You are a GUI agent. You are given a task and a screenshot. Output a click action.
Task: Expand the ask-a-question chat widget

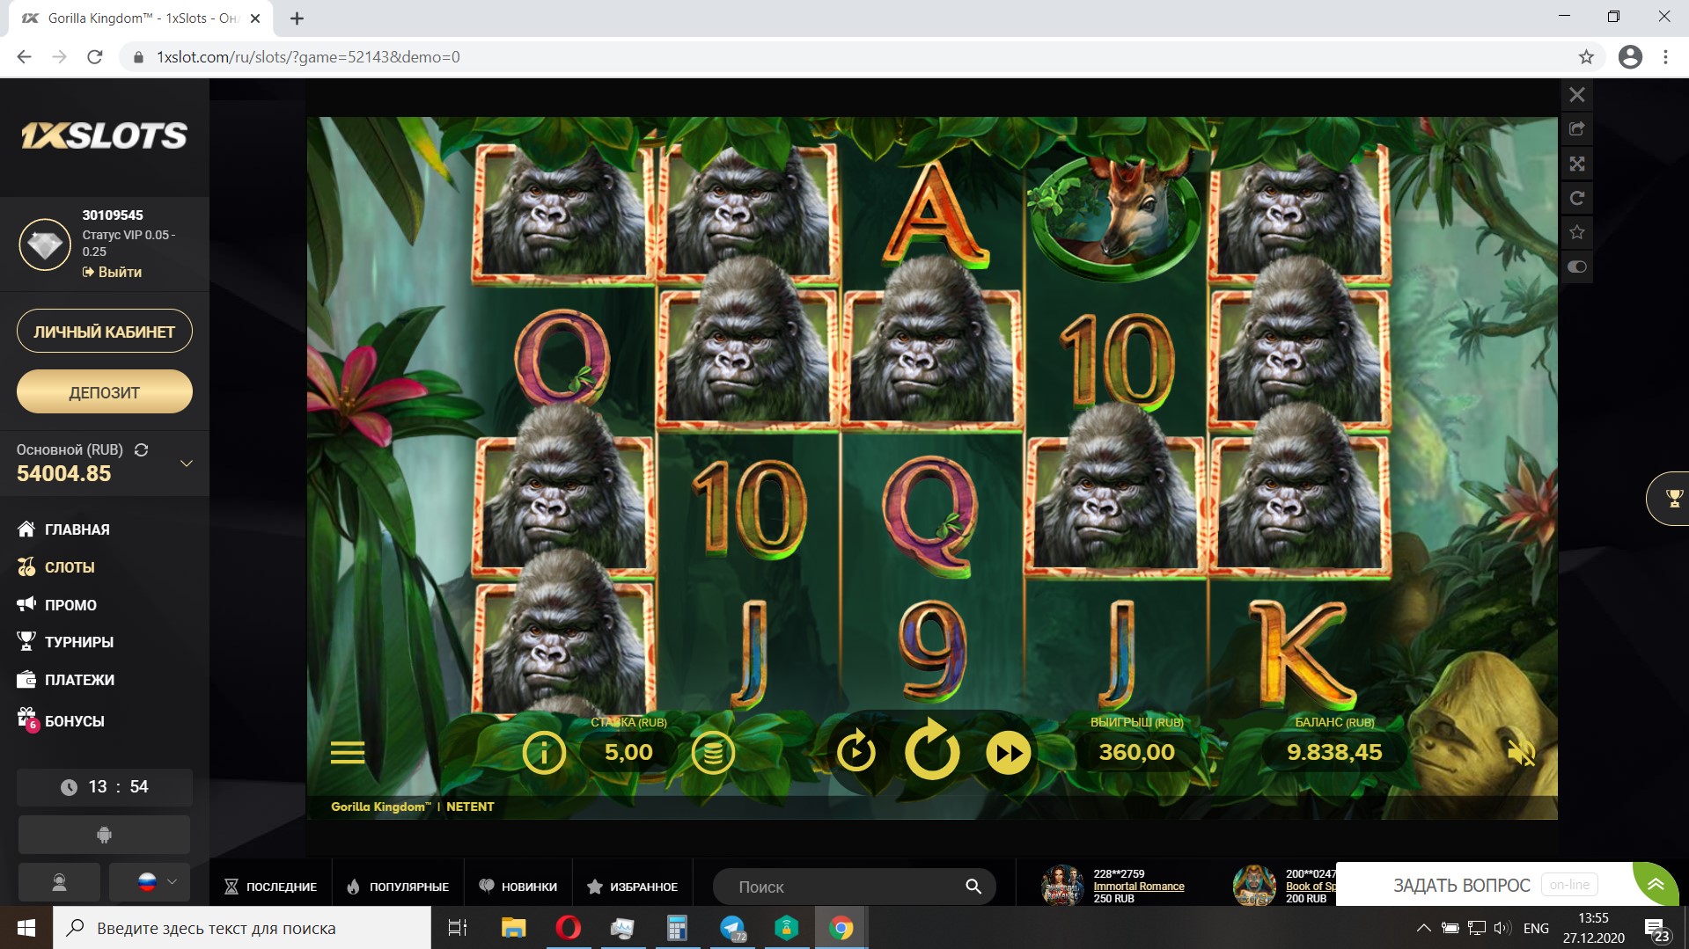click(1656, 884)
